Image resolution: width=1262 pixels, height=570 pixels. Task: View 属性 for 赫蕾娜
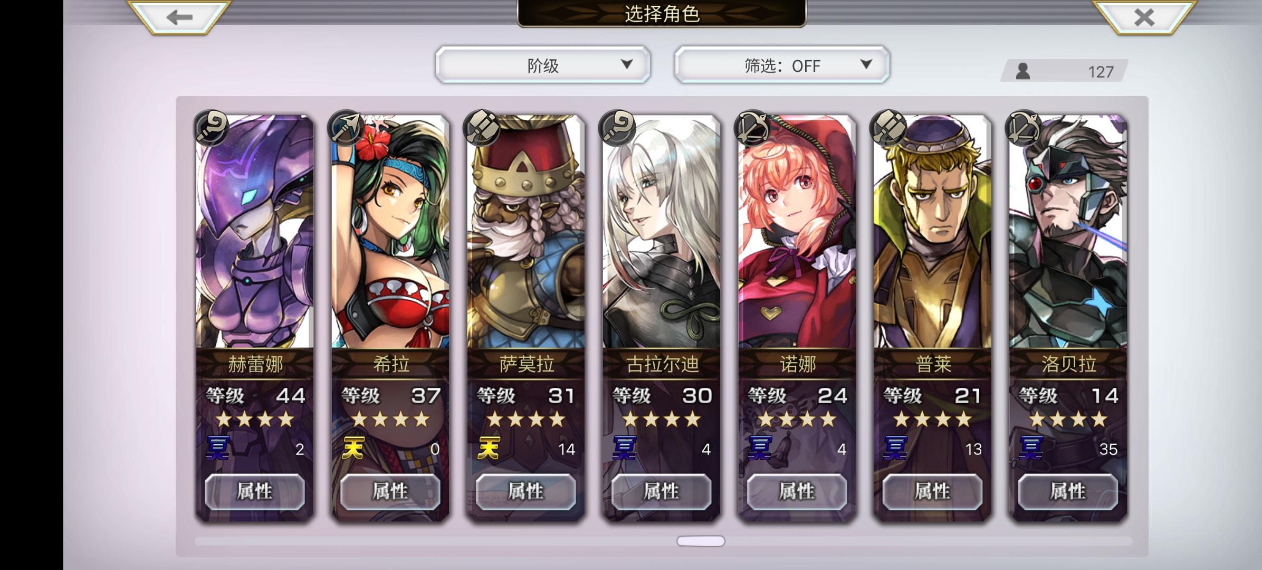pyautogui.click(x=255, y=491)
